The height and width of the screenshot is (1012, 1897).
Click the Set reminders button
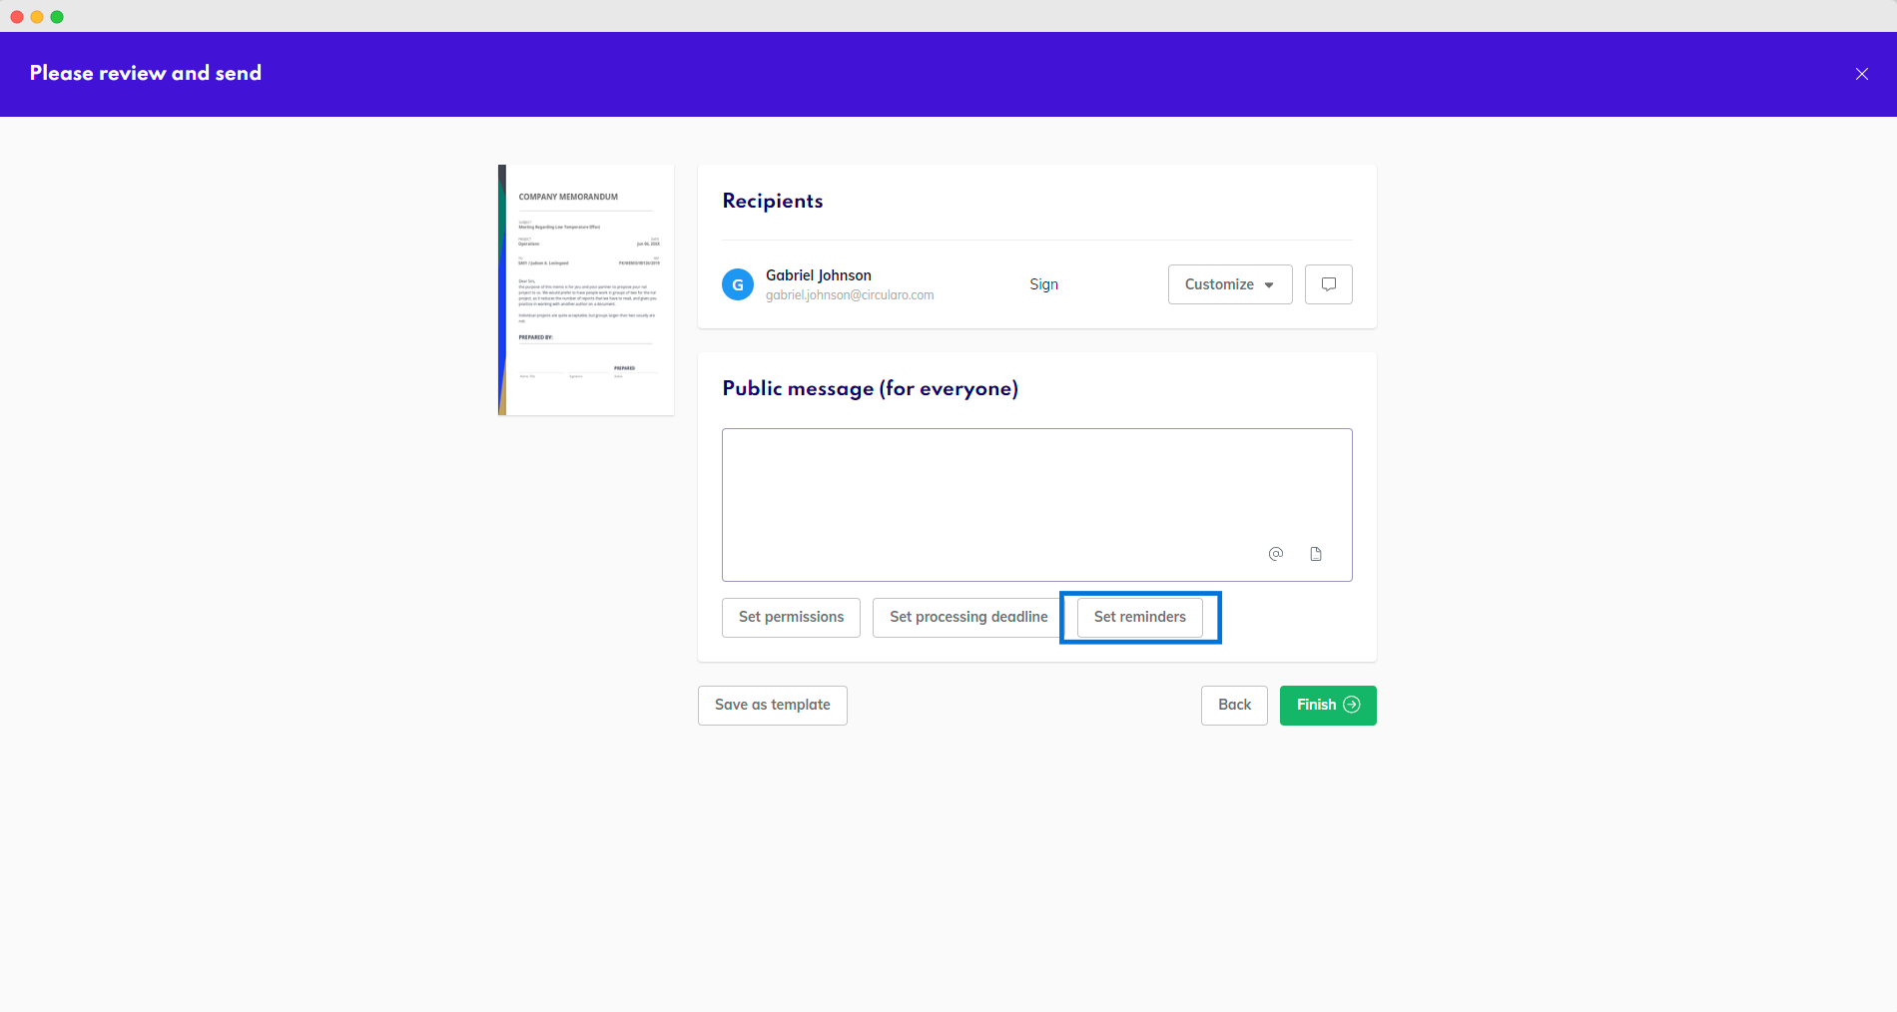click(x=1139, y=617)
